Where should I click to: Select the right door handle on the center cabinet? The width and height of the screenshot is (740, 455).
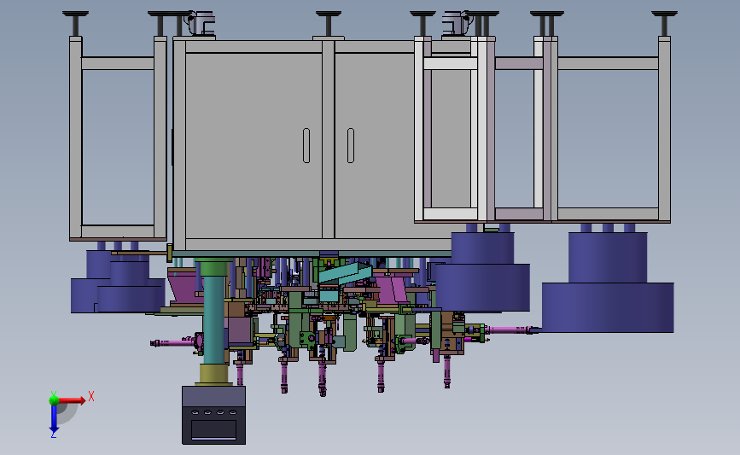(351, 145)
